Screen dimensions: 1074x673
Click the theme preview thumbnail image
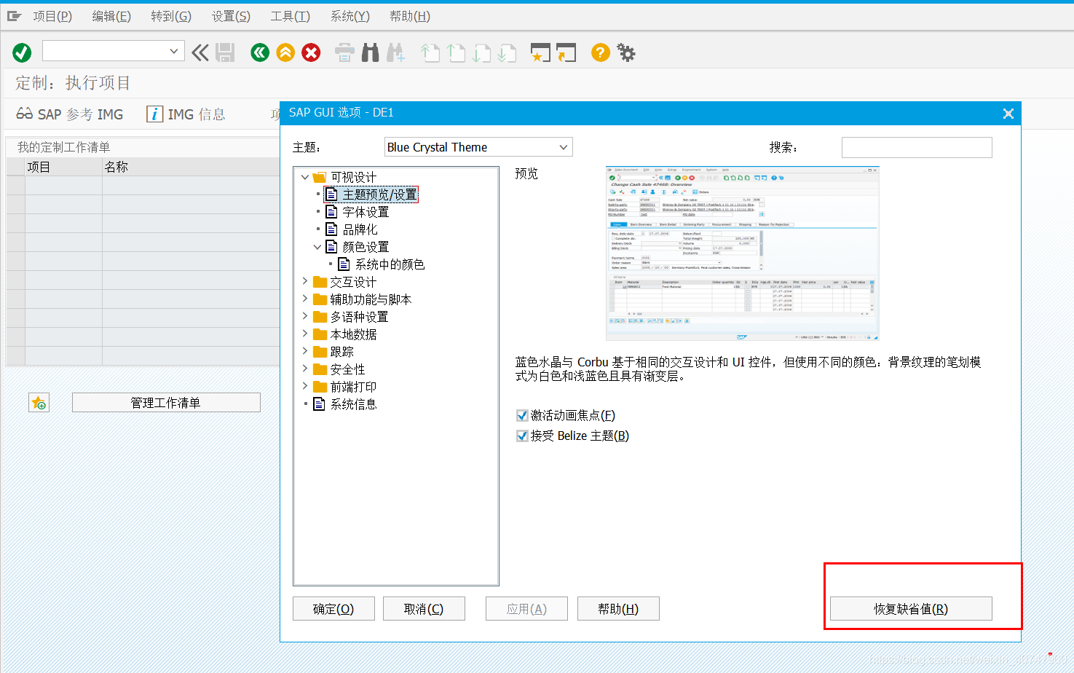pyautogui.click(x=742, y=253)
